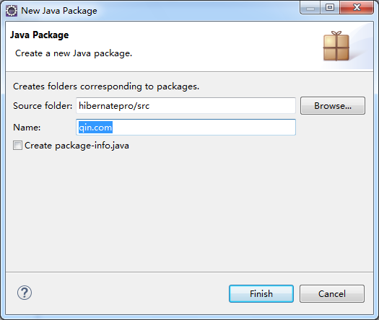The width and height of the screenshot is (379, 320).
Task: Enable the Create package-info.java checkbox
Action: (17, 146)
